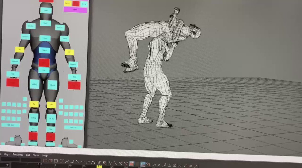Viewport: 302px width, 168px height.
Task: Toggle the magnet-shaped snap icon
Action: 148,164
